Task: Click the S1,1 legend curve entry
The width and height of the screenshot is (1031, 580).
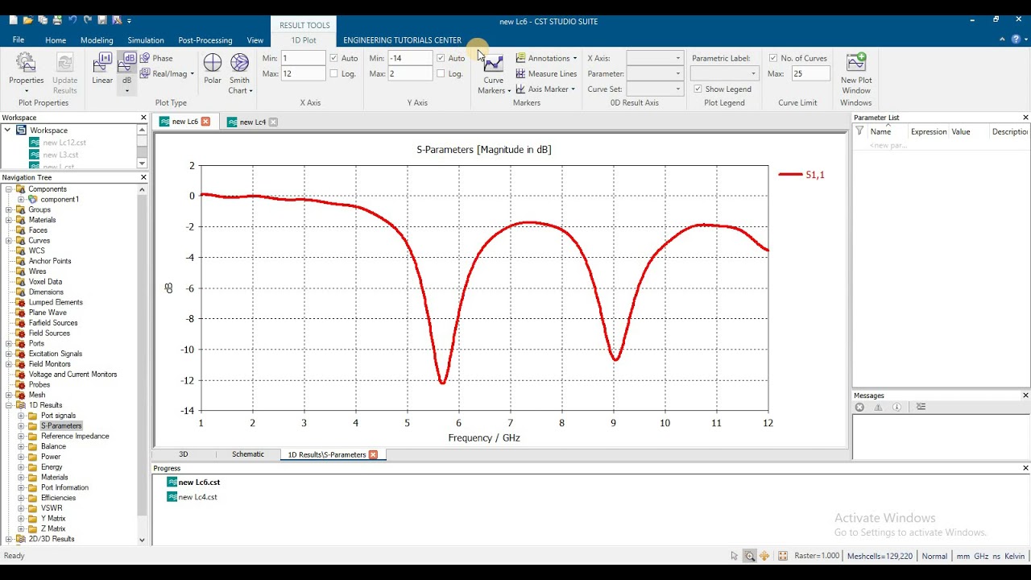Action: 801,175
